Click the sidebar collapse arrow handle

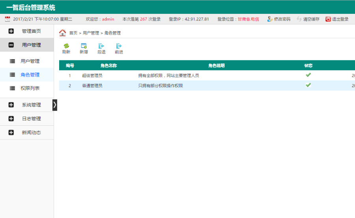point(55,105)
